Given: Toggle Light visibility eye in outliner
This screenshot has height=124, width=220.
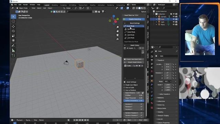Looking at the screenshot, I should click(x=174, y=22).
